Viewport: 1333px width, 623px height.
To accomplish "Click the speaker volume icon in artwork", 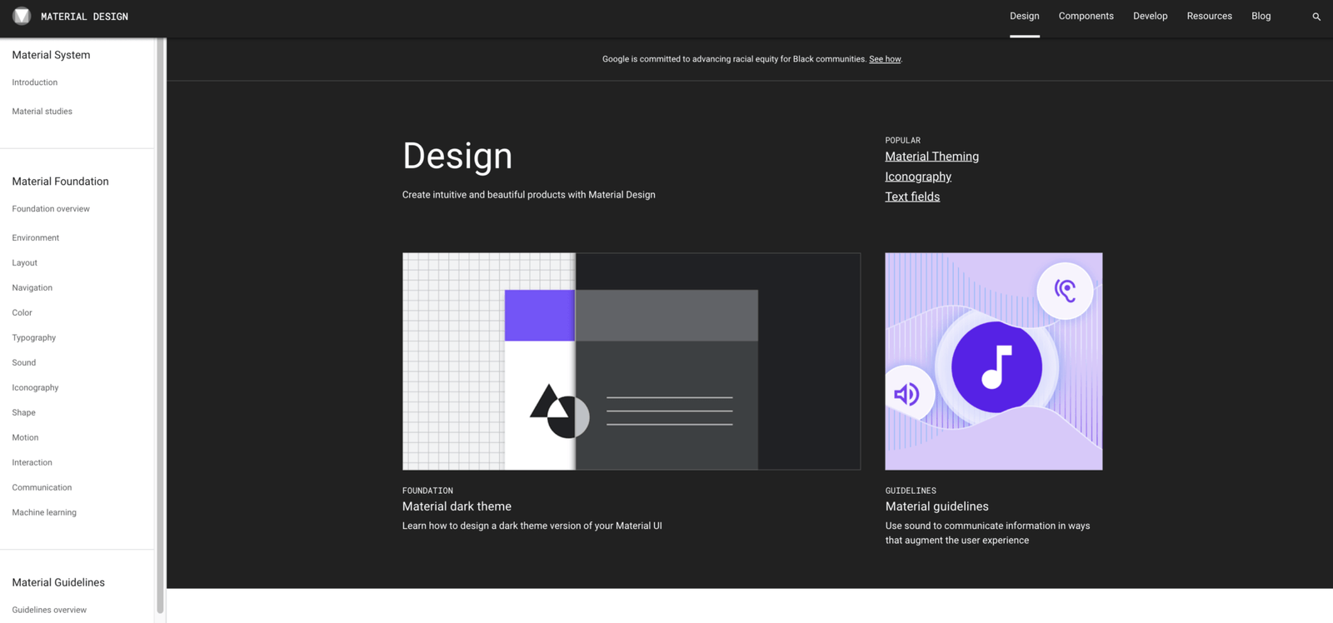I will pos(906,394).
